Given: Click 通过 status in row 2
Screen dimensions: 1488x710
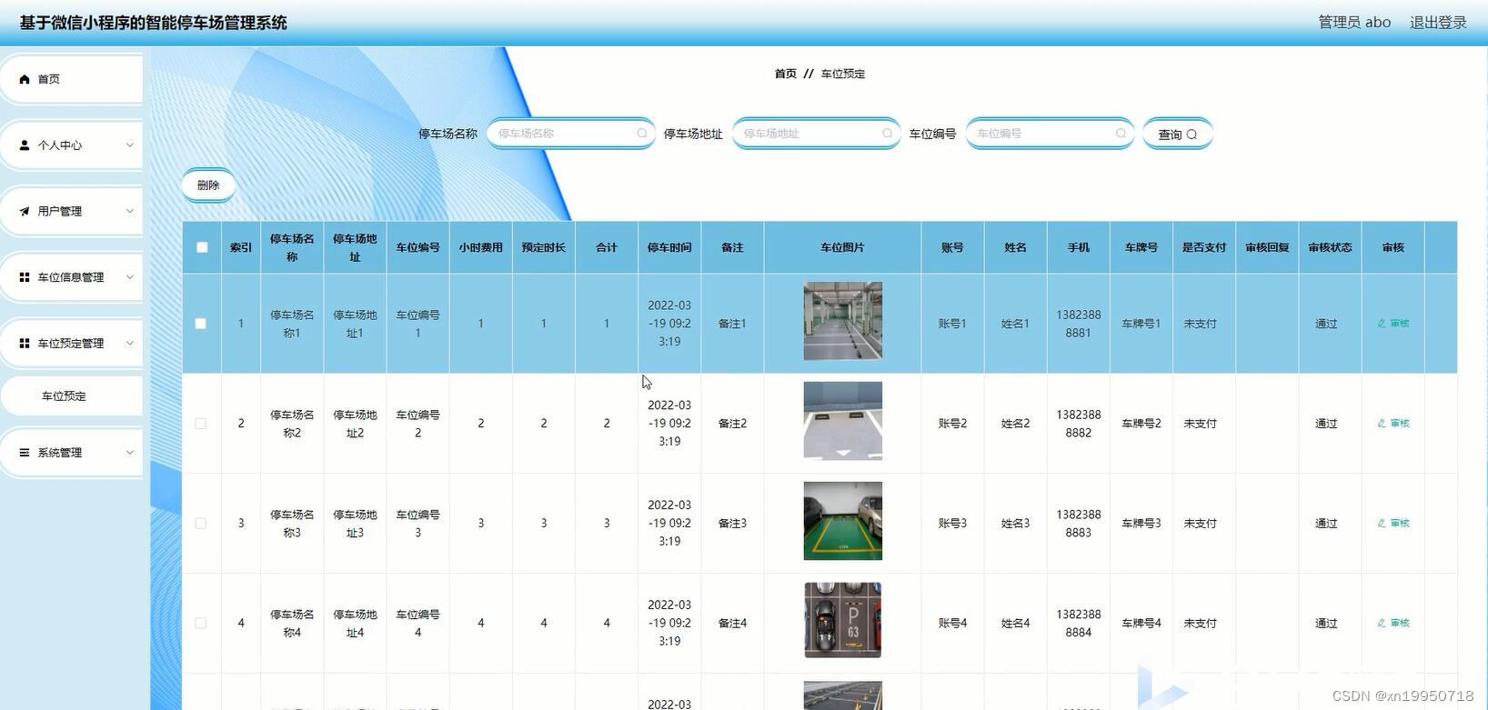Looking at the screenshot, I should pos(1326,424).
